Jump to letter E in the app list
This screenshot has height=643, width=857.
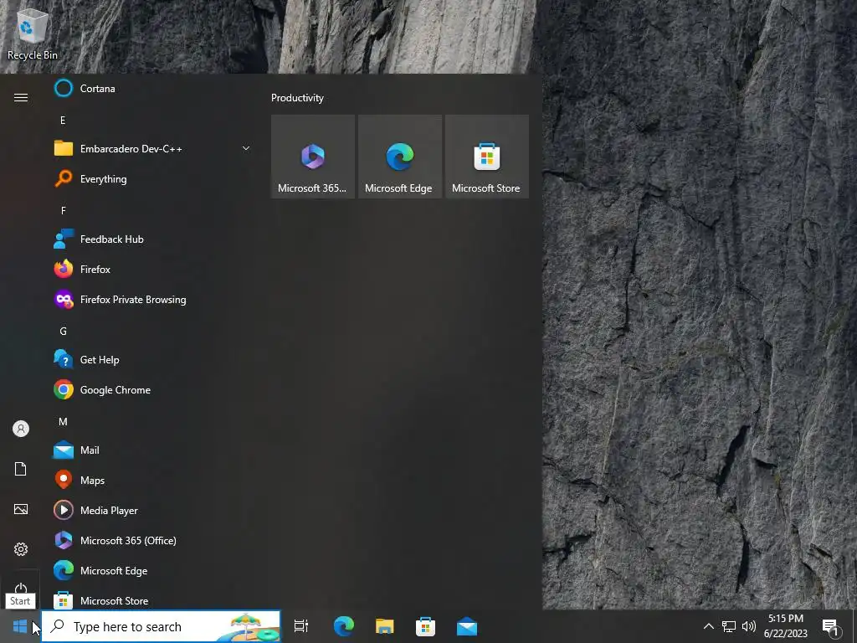click(x=63, y=121)
